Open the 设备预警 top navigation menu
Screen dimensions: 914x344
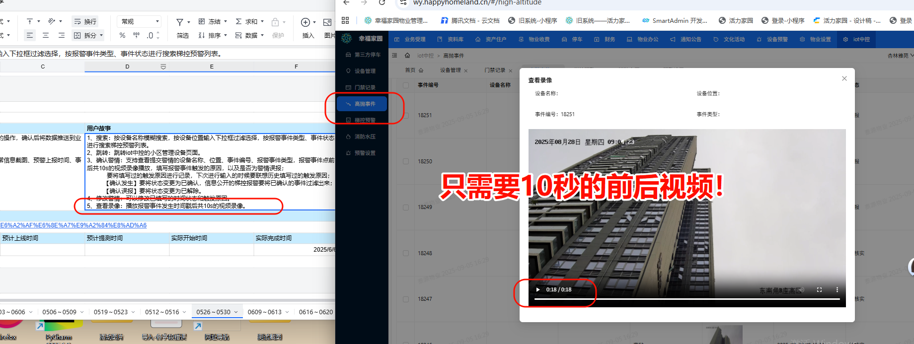(772, 39)
